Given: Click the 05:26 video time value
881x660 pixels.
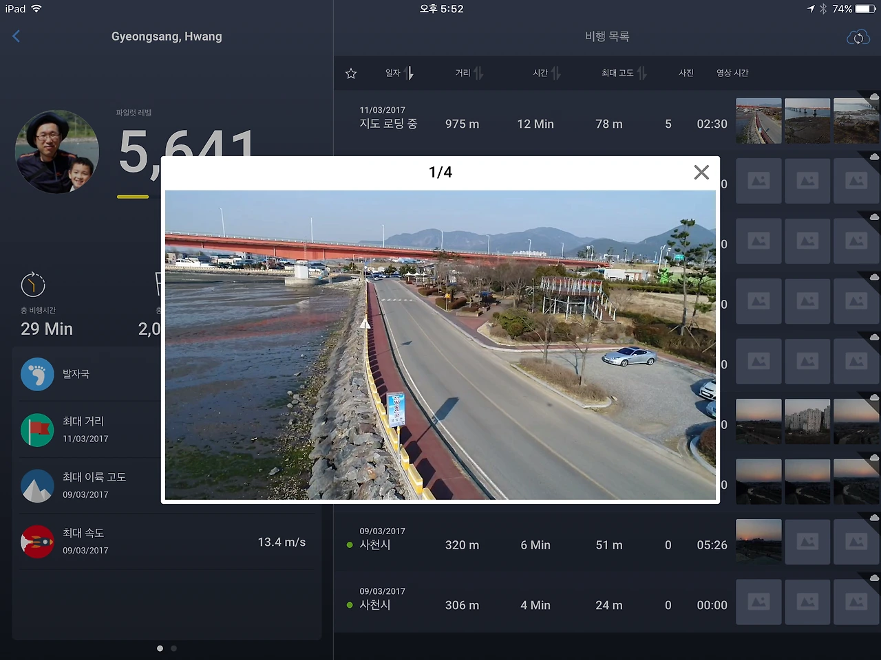Looking at the screenshot, I should pos(712,545).
